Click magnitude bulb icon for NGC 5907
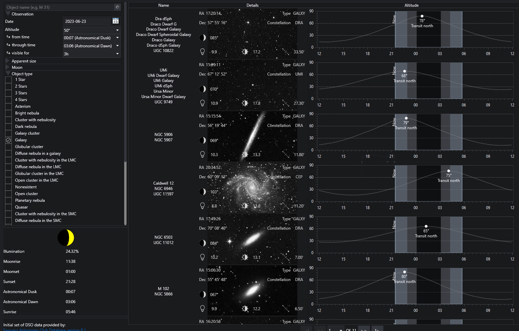Viewport: 519px width, 331px height. coord(203,154)
